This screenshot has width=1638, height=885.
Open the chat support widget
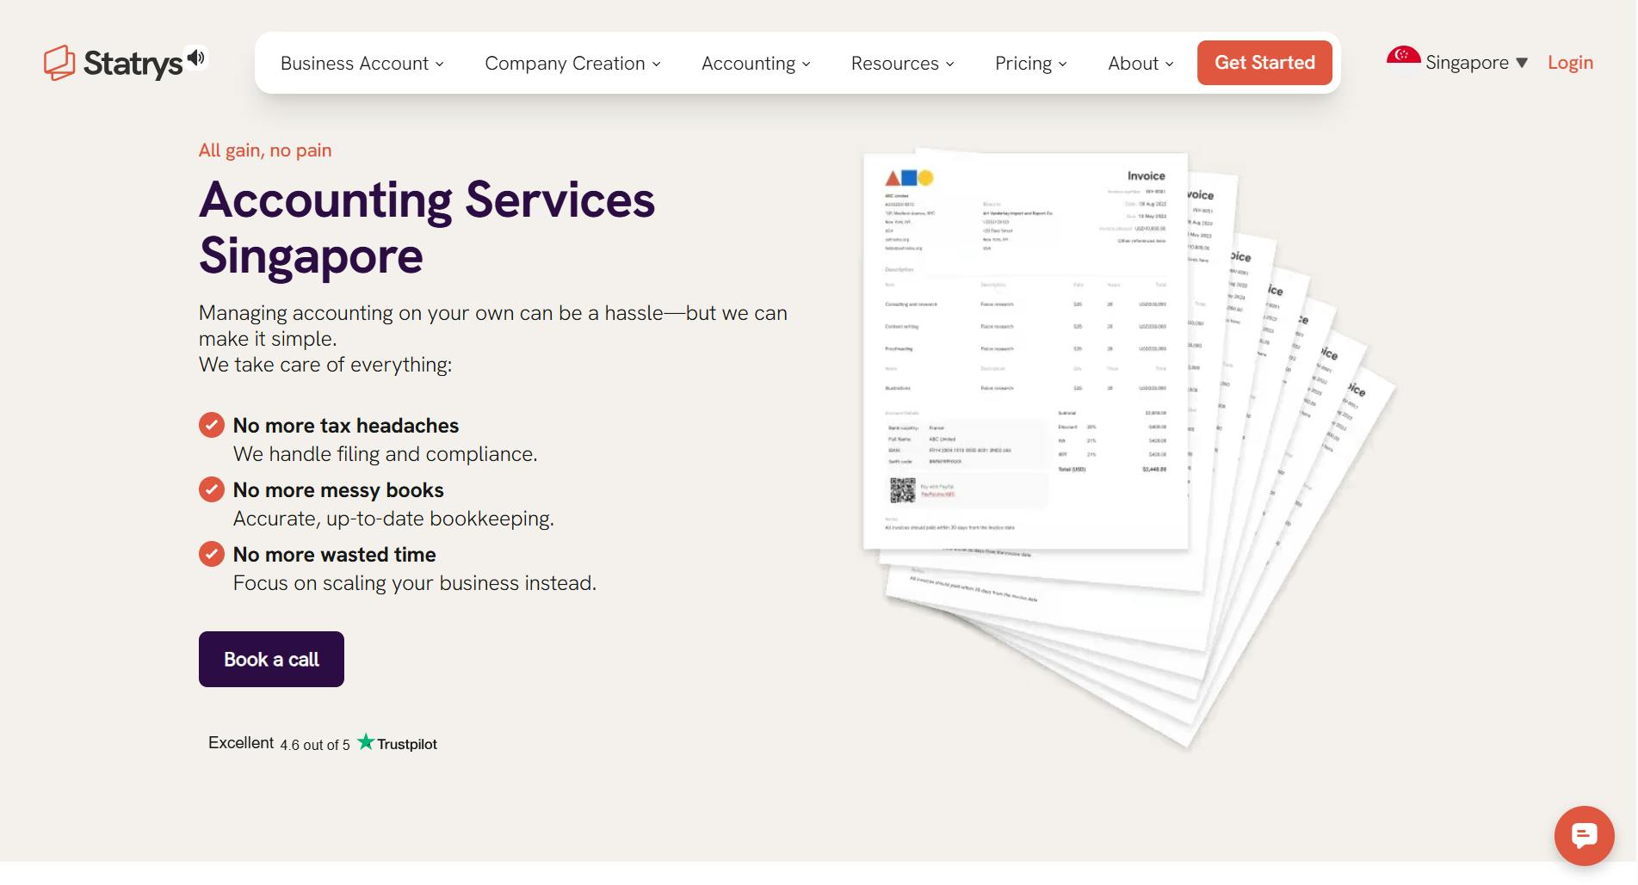tap(1584, 835)
